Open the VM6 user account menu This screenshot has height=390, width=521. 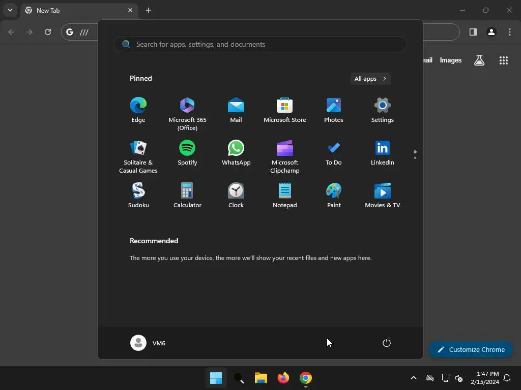[148, 343]
